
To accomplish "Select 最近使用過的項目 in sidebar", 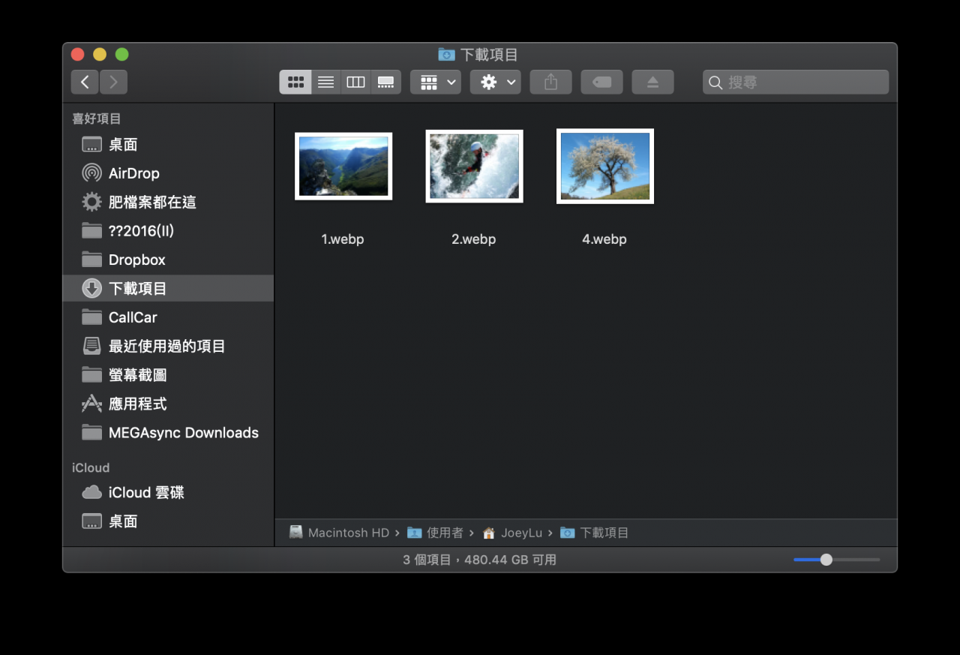I will (166, 346).
